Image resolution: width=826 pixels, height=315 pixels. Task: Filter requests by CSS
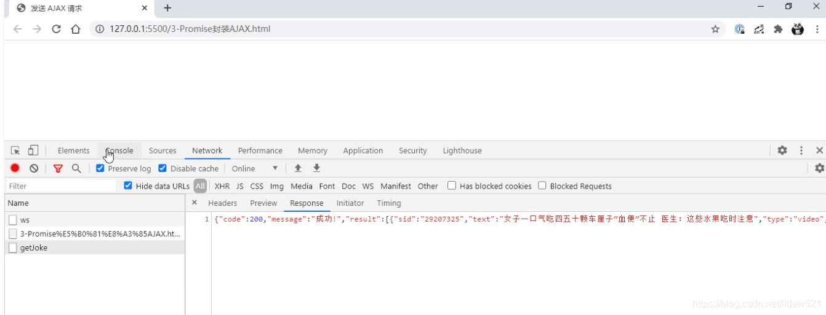point(257,186)
